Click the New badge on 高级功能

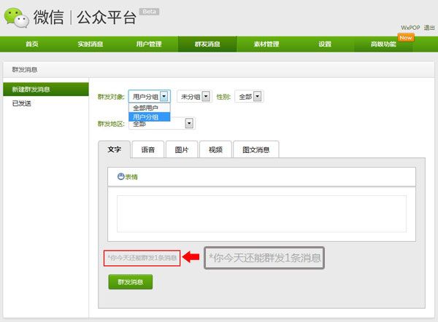pyautogui.click(x=406, y=38)
